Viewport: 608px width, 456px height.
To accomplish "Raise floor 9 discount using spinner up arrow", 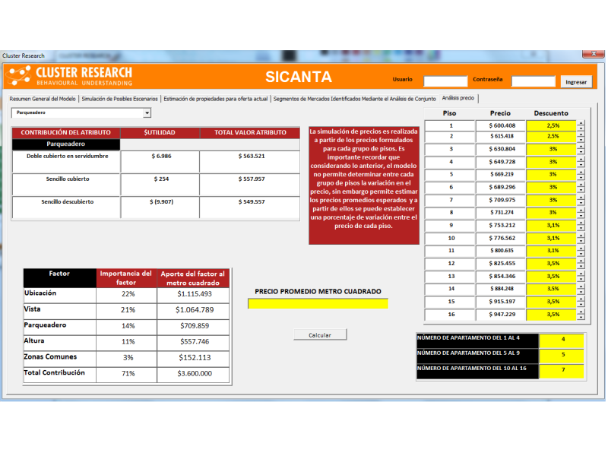I will coord(581,223).
